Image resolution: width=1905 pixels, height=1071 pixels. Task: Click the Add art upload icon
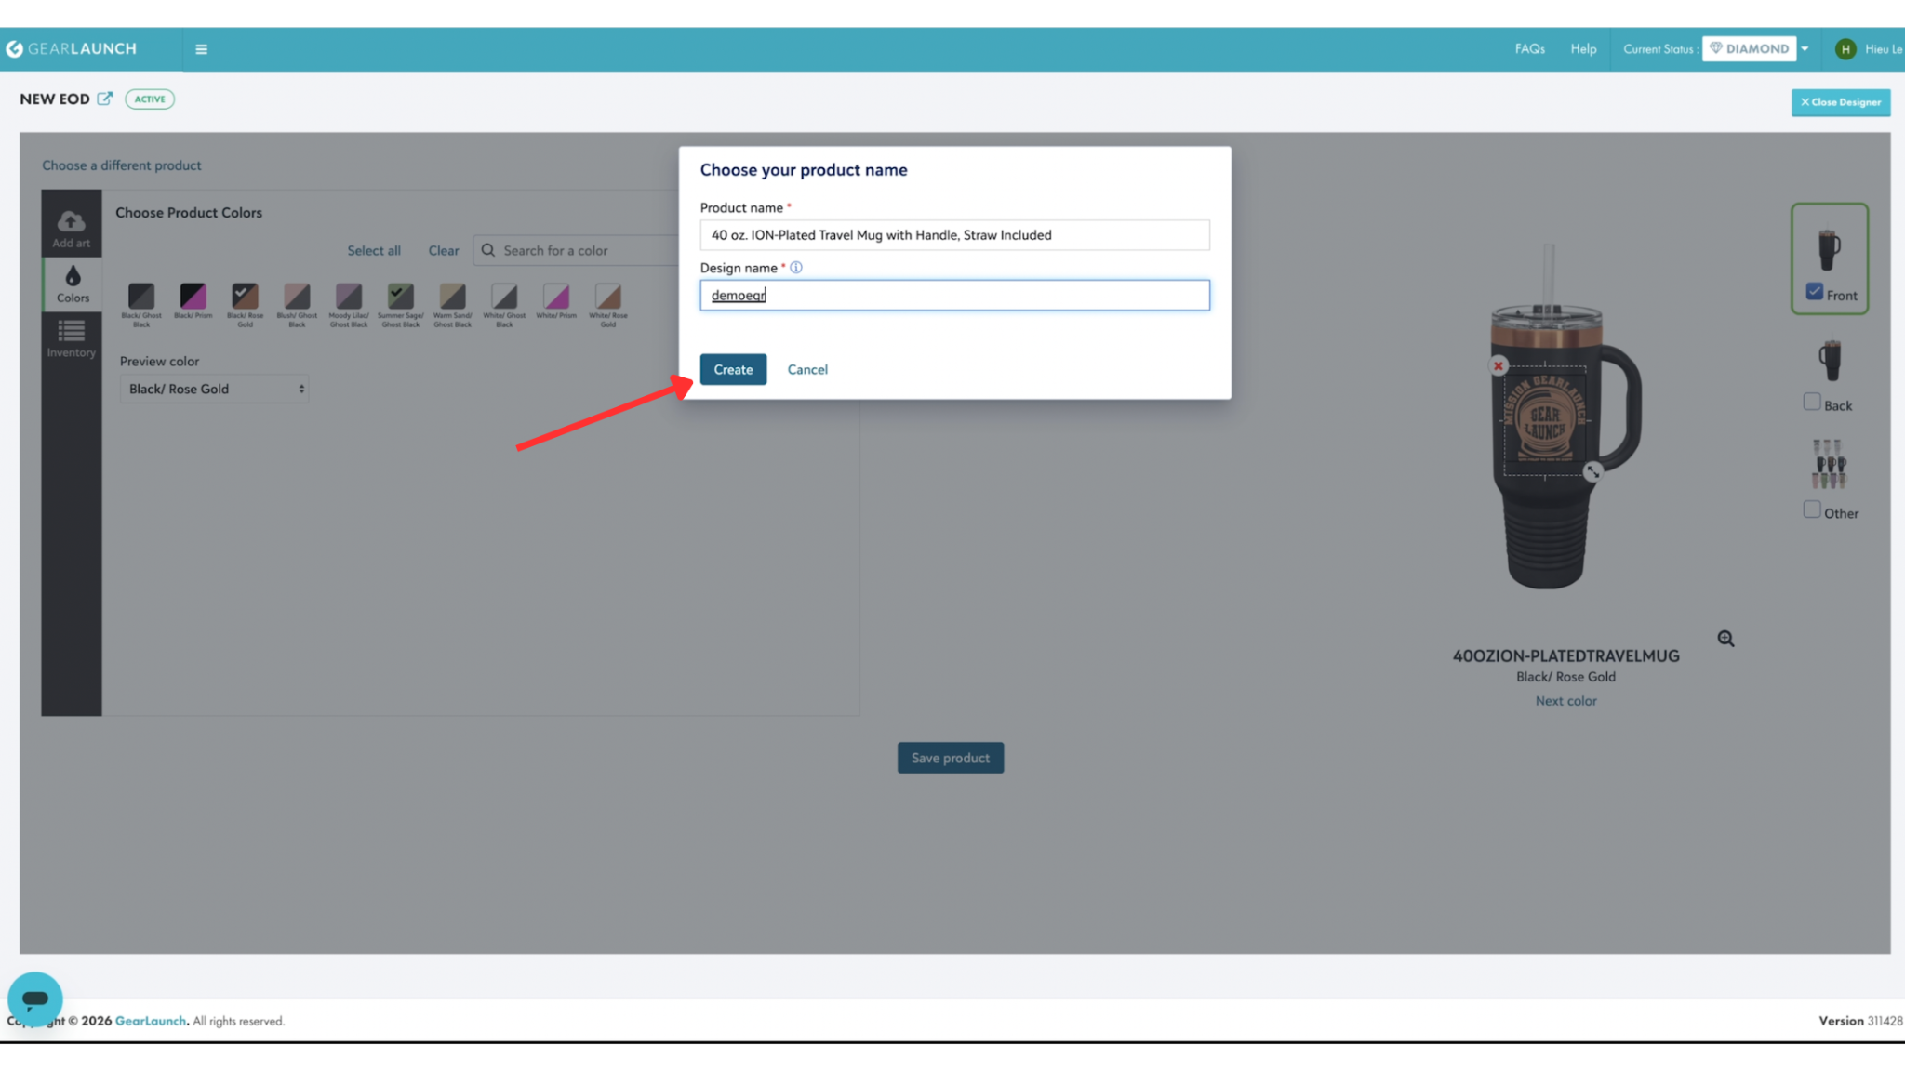[x=71, y=221]
